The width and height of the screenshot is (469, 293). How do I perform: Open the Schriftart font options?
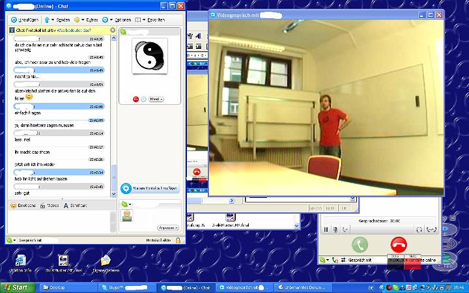tap(76, 206)
